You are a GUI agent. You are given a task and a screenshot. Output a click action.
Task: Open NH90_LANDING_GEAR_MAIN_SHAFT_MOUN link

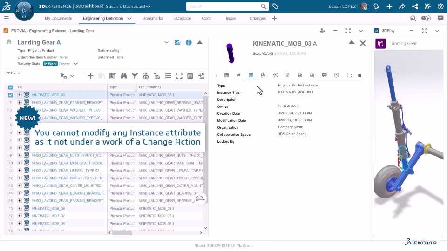68,163
